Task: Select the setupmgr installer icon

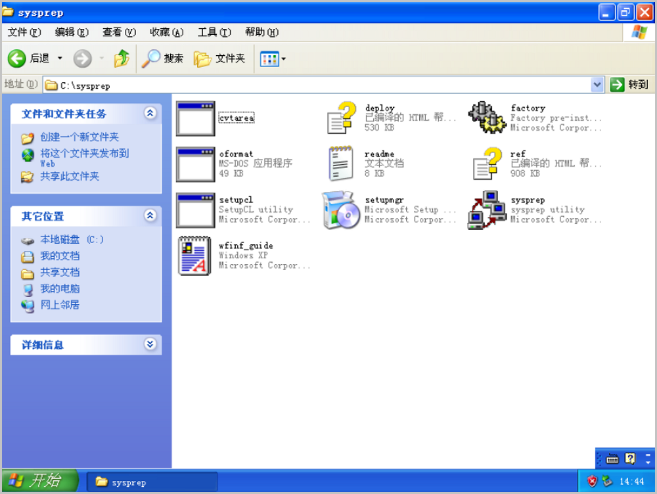Action: (341, 210)
